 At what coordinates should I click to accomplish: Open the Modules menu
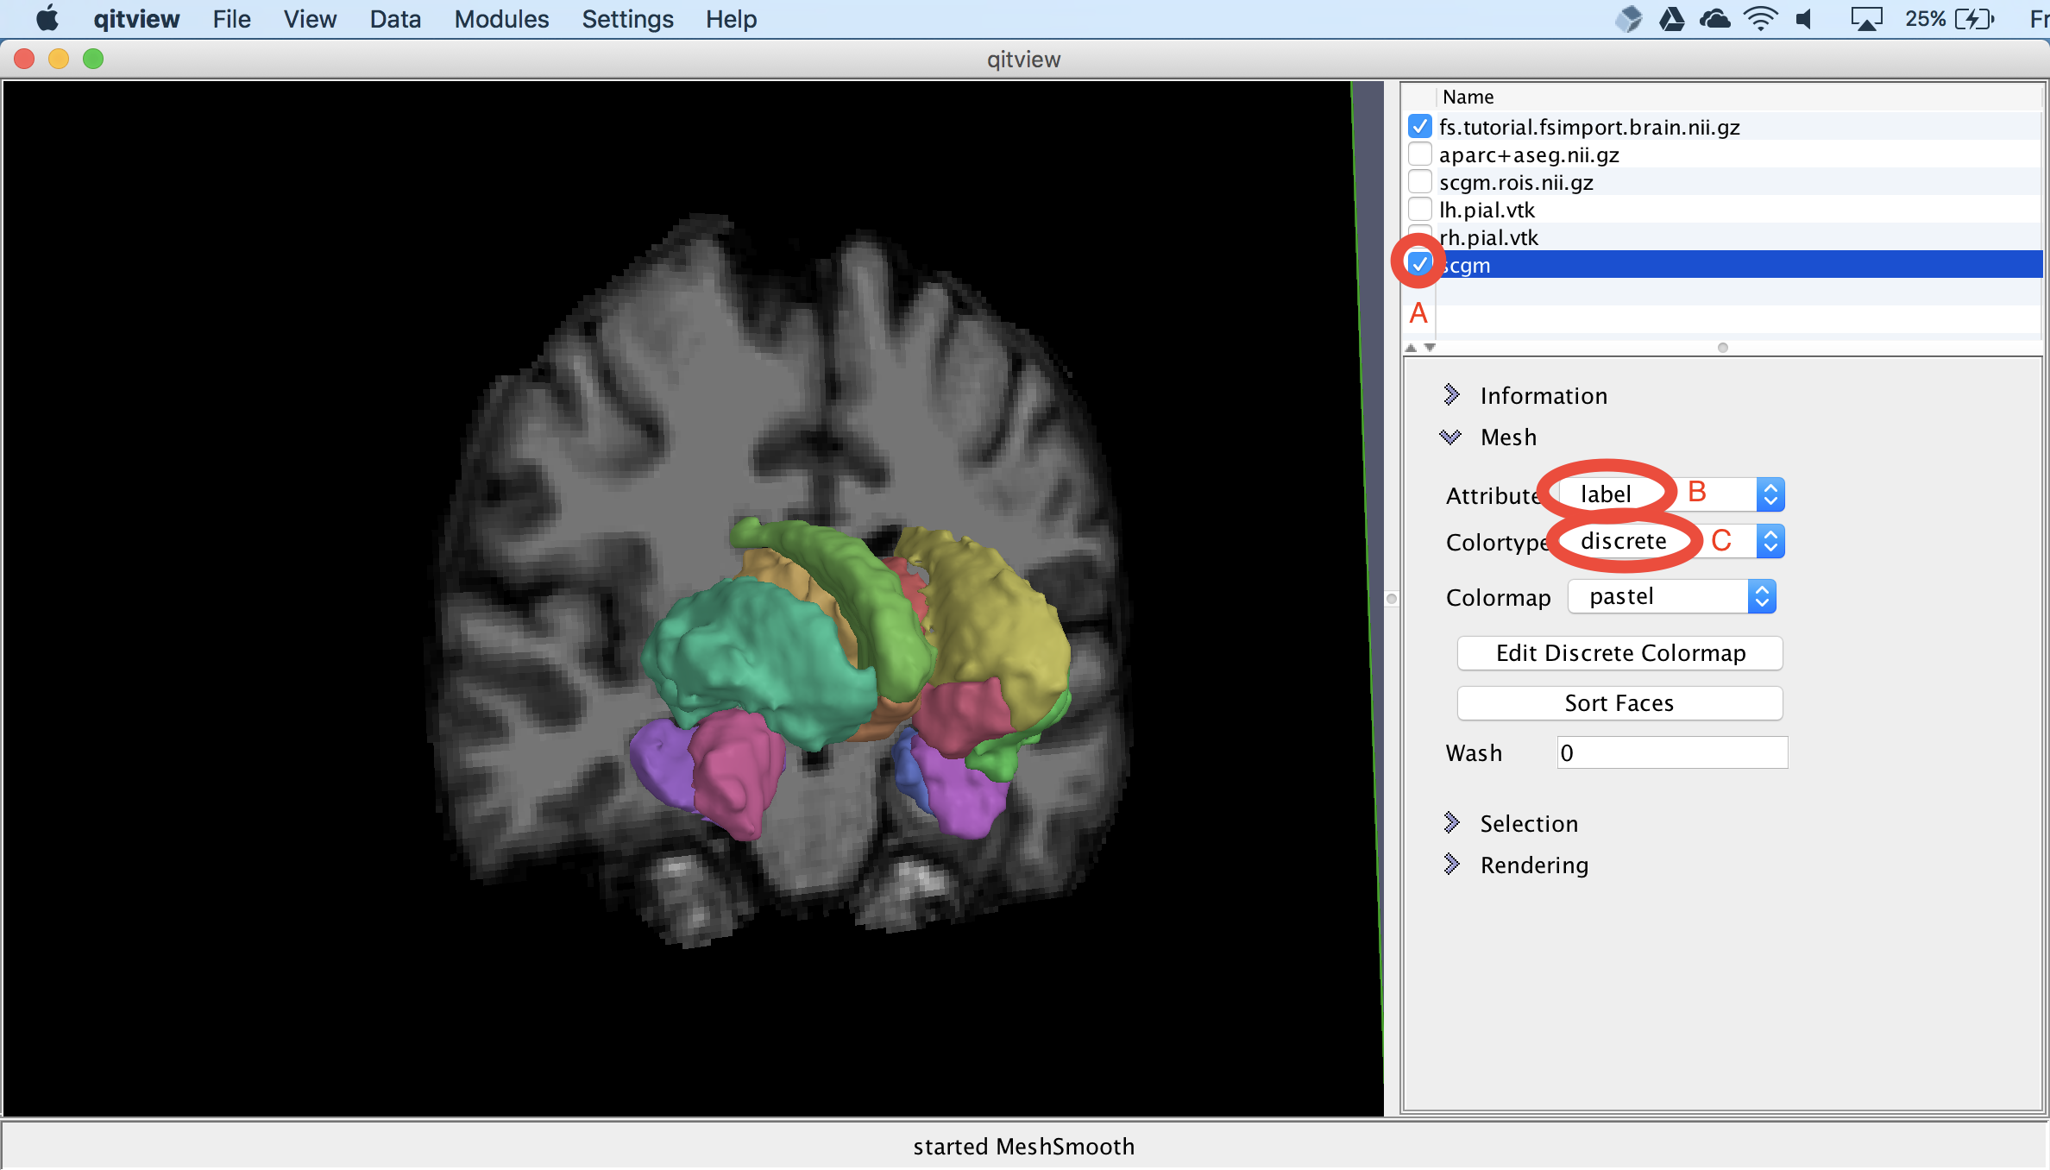pos(501,19)
